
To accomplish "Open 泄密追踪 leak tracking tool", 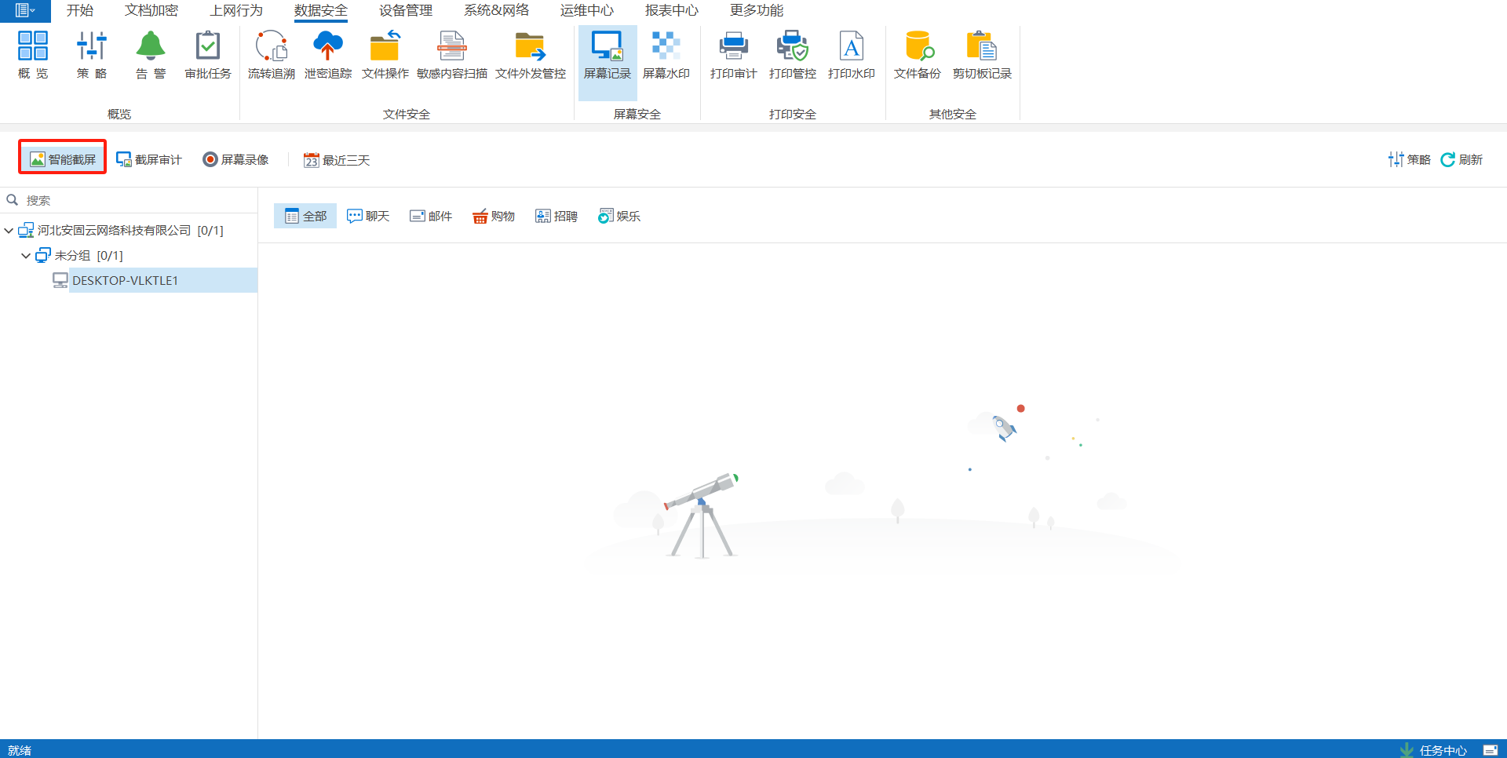I will pyautogui.click(x=328, y=55).
